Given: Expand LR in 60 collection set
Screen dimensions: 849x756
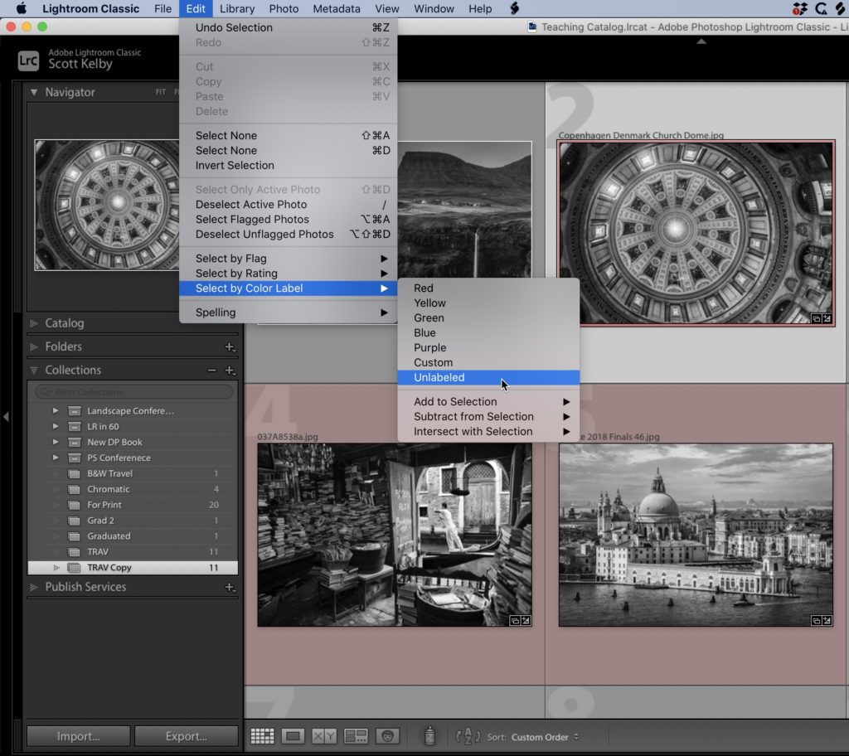Looking at the screenshot, I should point(56,427).
